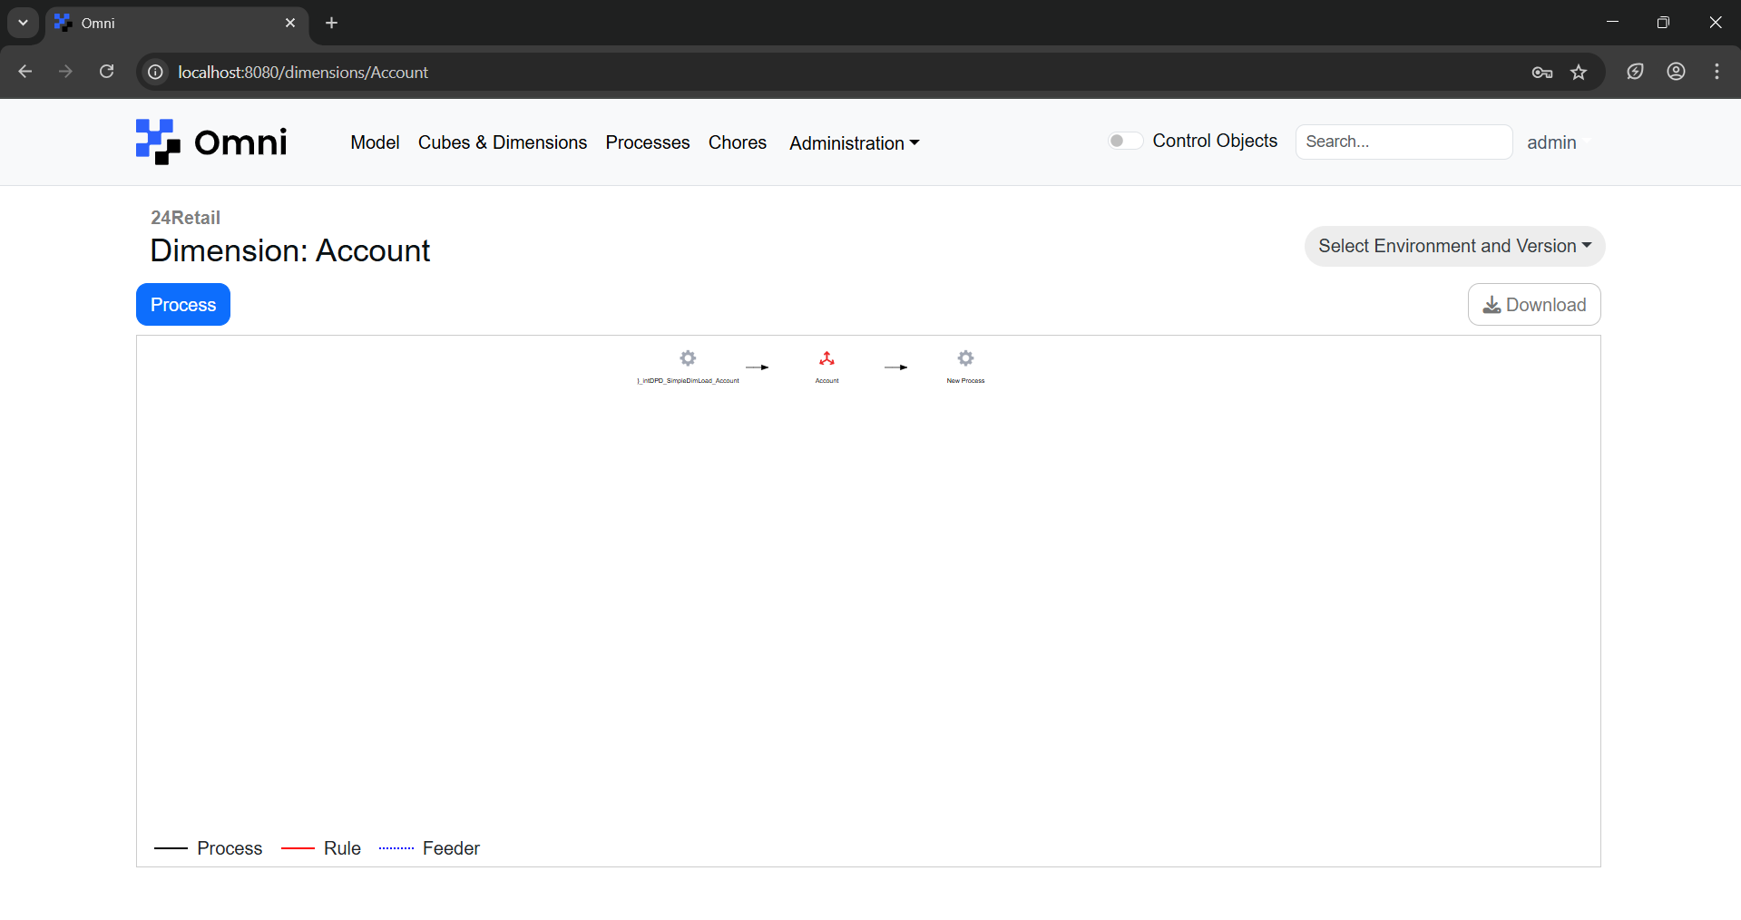
Task: Open the Processes page
Action: click(x=647, y=142)
